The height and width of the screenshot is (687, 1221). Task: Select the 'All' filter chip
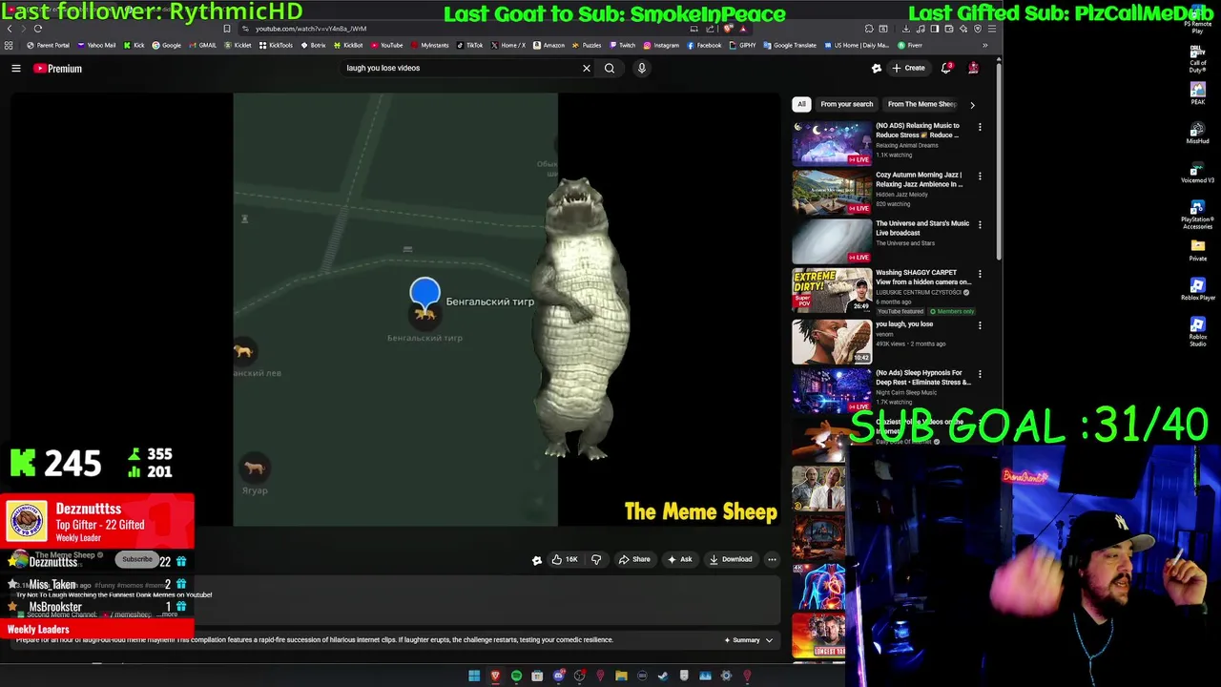(801, 104)
